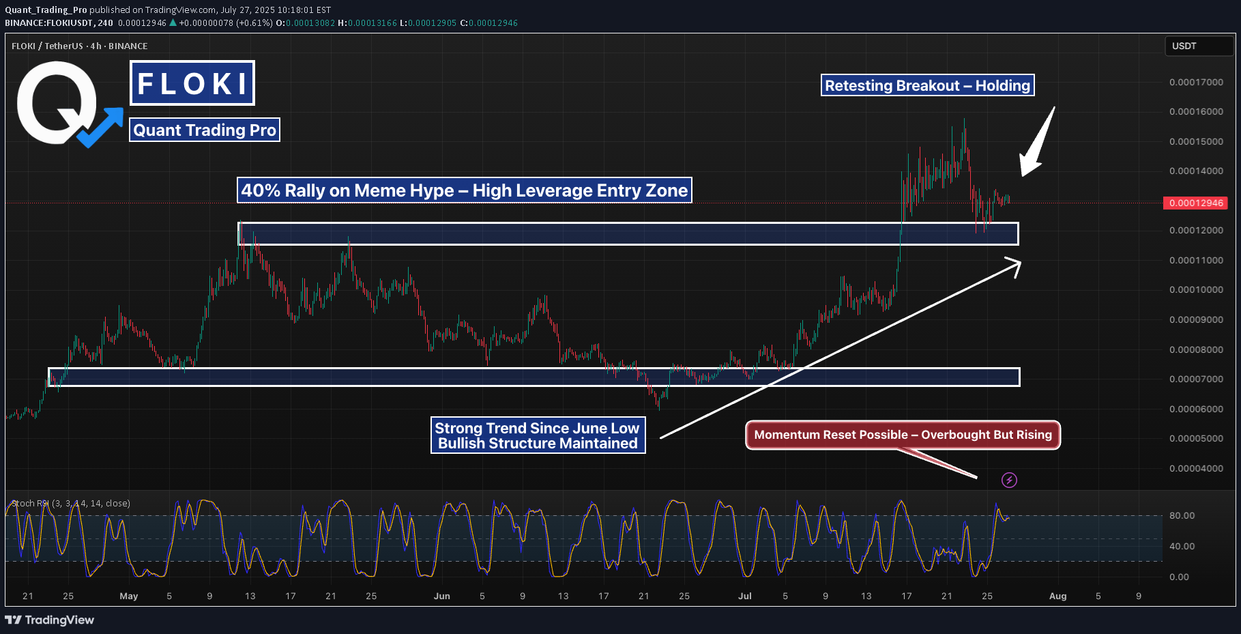Click the O:0.00013082 open value
The image size is (1241, 634).
click(306, 23)
